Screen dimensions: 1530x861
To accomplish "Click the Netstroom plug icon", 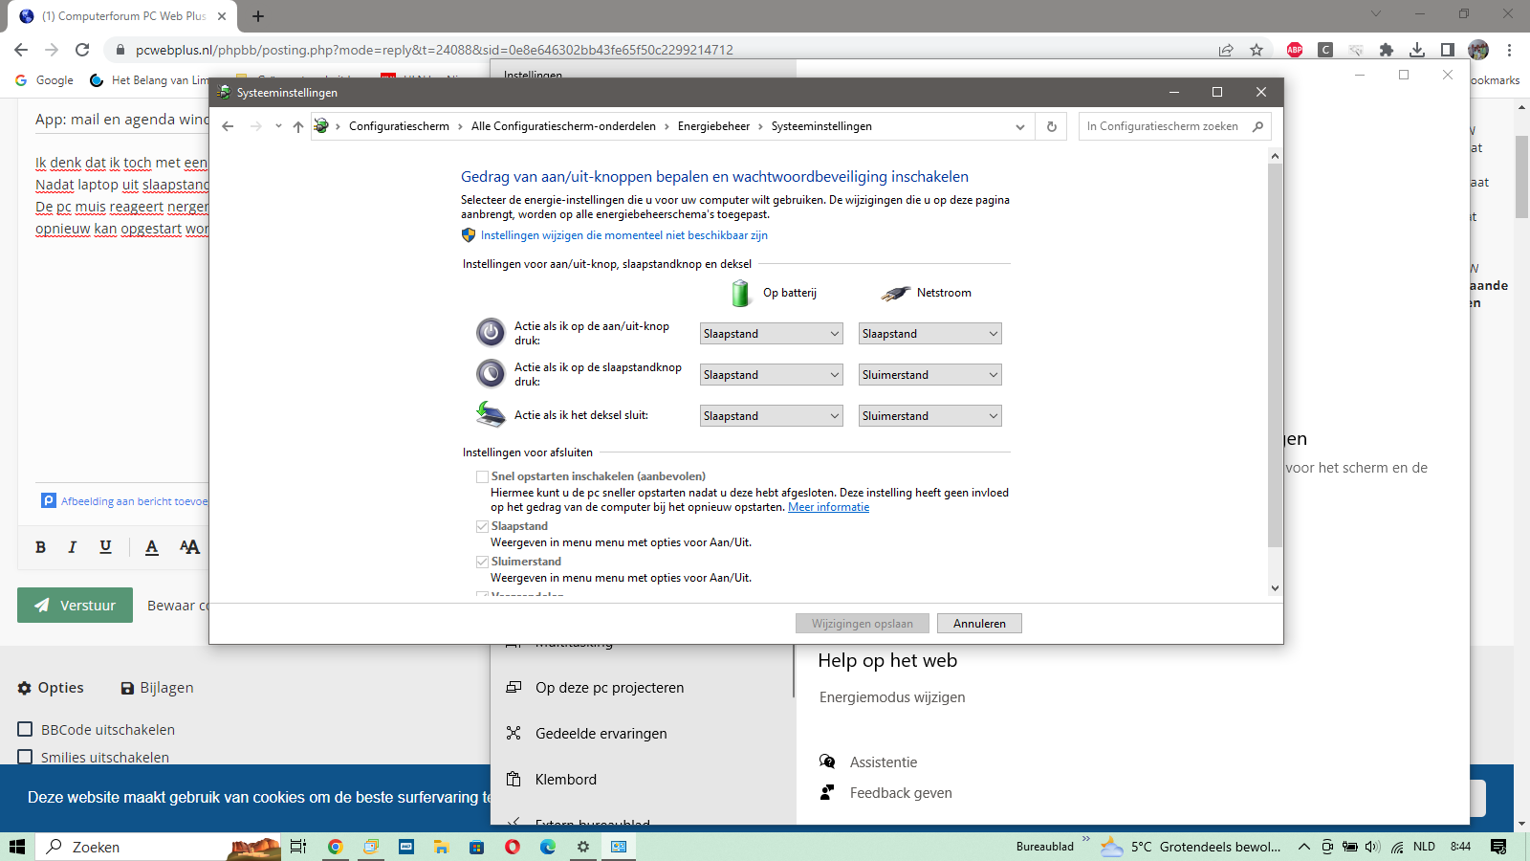I will point(896,293).
